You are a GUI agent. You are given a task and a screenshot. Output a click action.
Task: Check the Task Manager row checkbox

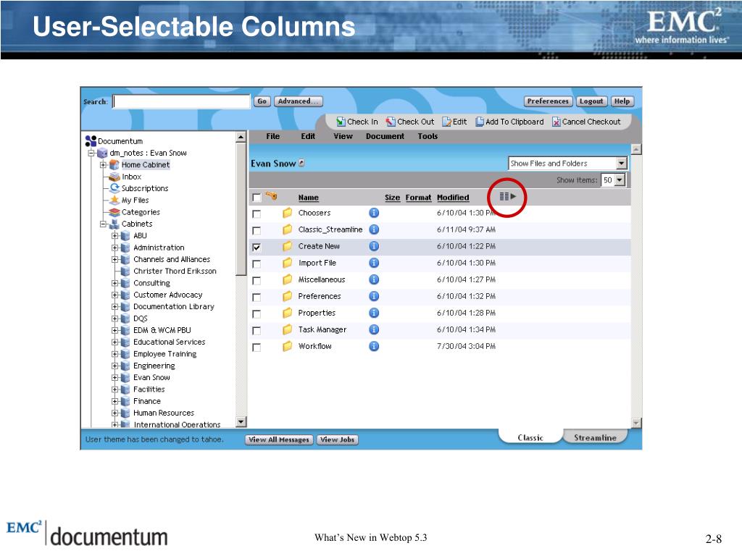(x=257, y=330)
